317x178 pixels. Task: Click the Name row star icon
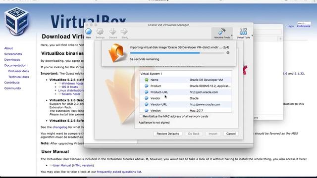[x=147, y=80]
